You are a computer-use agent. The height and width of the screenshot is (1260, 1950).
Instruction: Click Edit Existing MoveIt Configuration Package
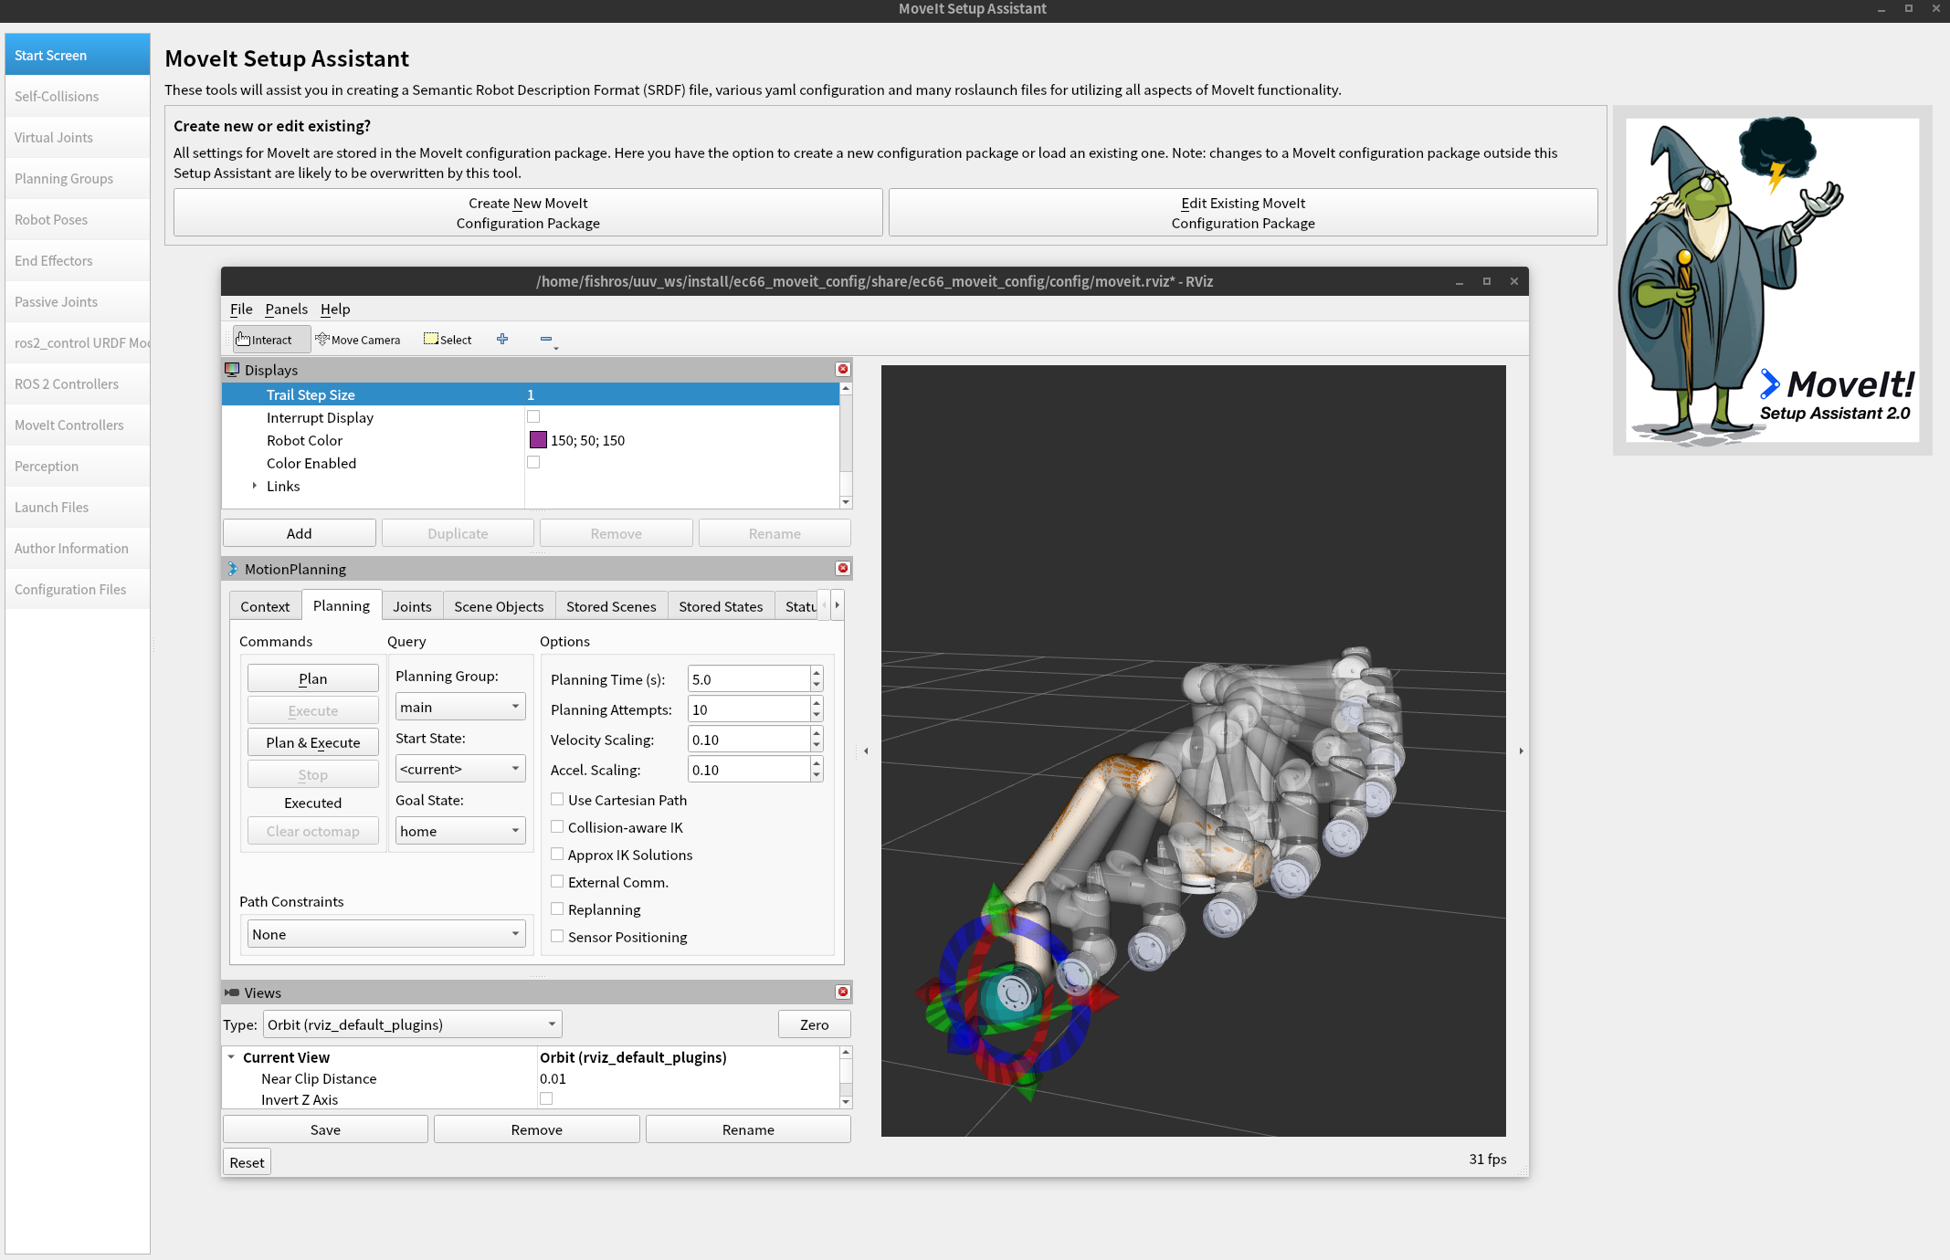click(x=1243, y=213)
